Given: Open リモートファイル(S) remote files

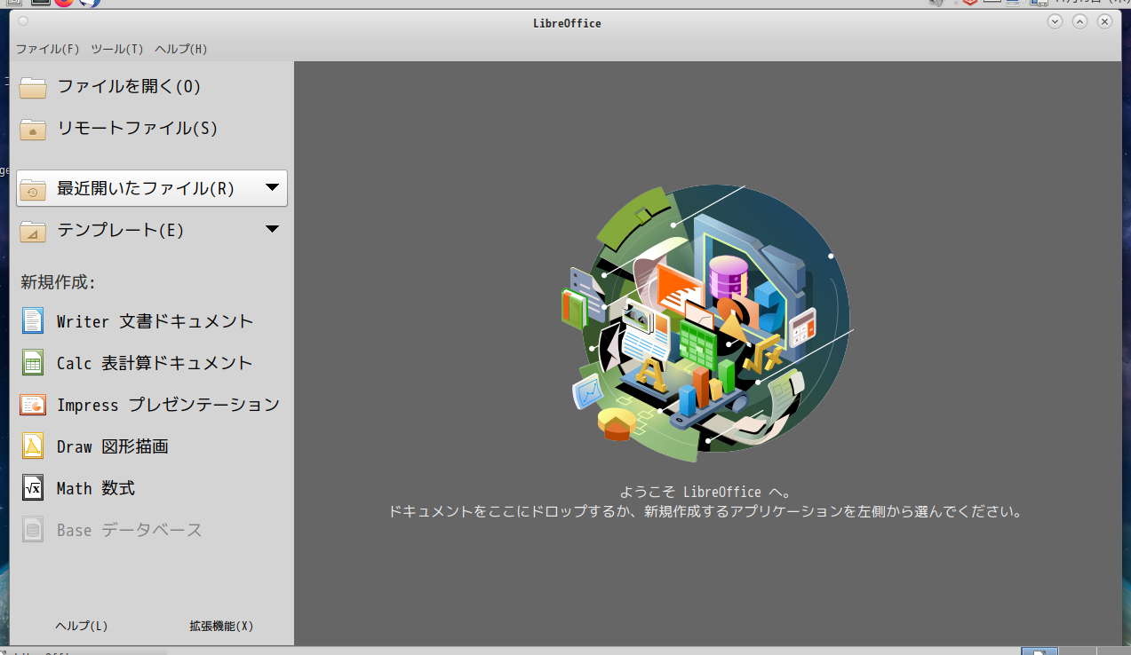Looking at the screenshot, I should (151, 129).
